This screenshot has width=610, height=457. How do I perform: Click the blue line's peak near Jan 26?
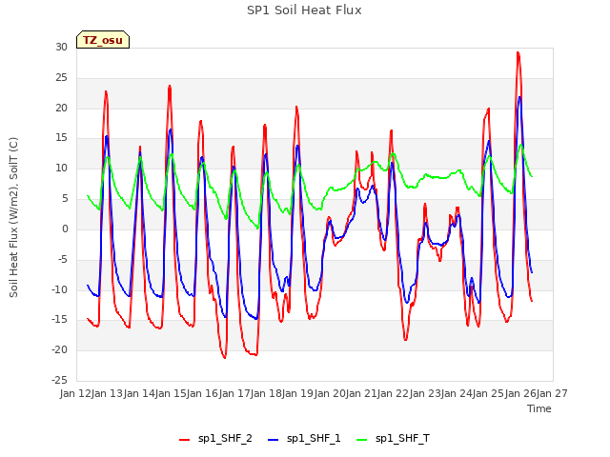click(519, 97)
